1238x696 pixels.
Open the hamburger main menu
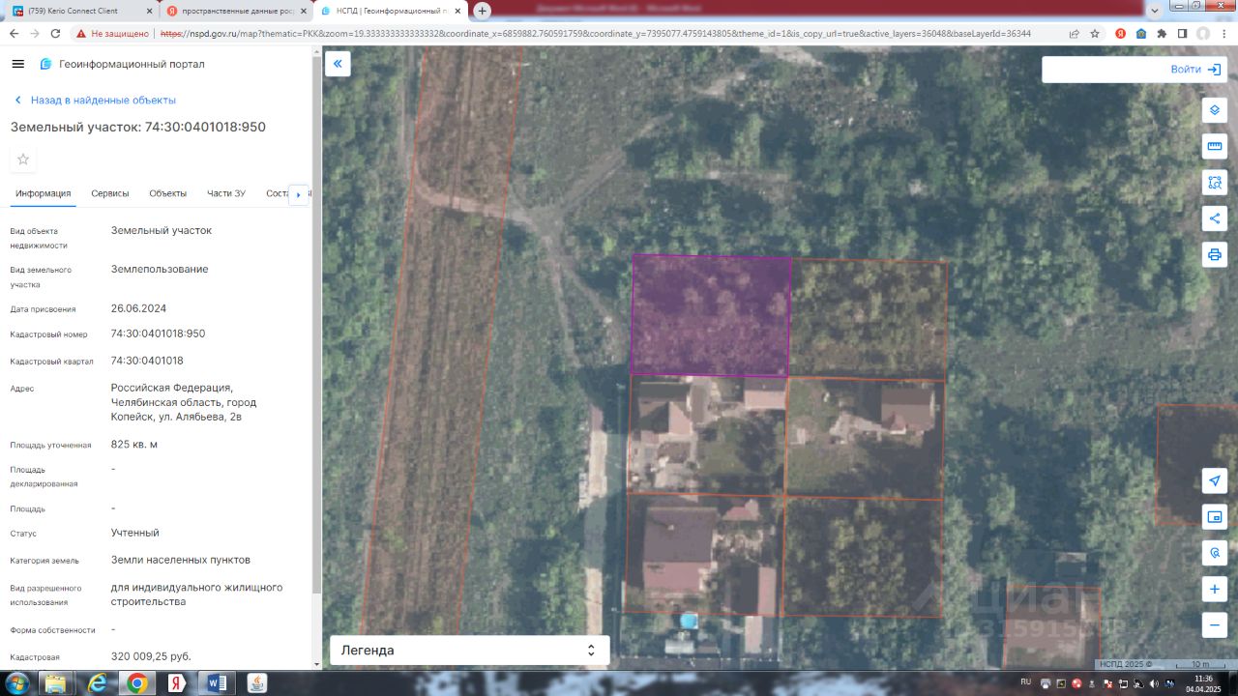pyautogui.click(x=17, y=64)
